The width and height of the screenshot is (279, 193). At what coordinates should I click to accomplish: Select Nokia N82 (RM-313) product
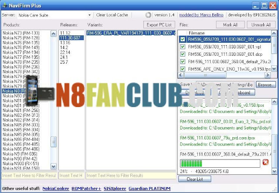click(21, 115)
